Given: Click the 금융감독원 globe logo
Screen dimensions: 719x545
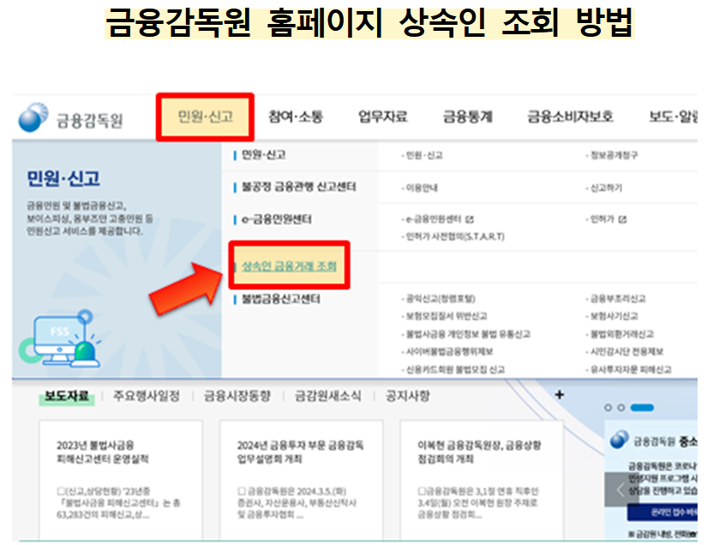Looking at the screenshot, I should (x=34, y=117).
